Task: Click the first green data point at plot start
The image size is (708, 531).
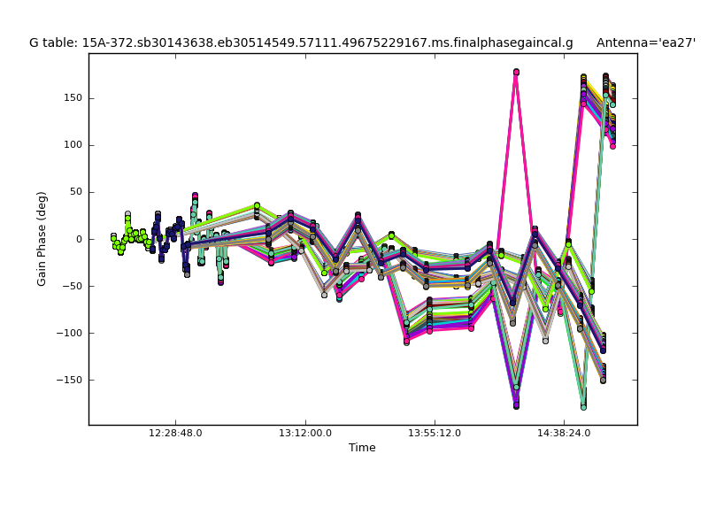Action: (x=113, y=236)
